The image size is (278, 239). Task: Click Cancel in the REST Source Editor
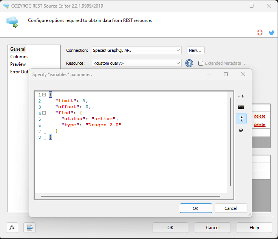coord(213,227)
